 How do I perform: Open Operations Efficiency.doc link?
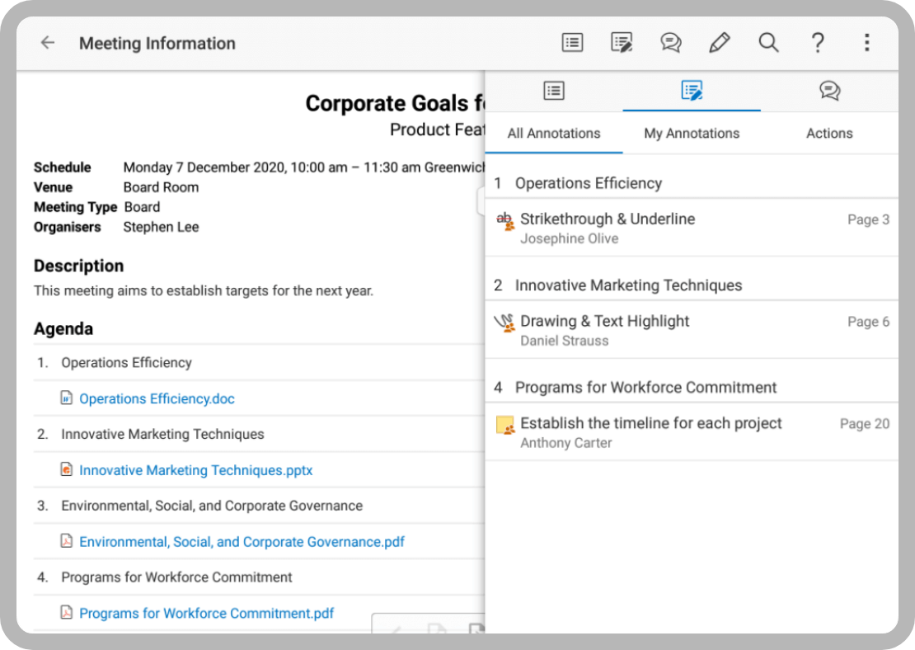157,399
